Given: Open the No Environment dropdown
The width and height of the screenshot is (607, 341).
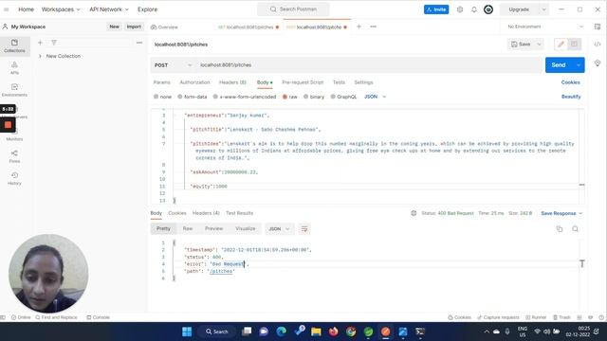Looking at the screenshot, I should point(545,27).
